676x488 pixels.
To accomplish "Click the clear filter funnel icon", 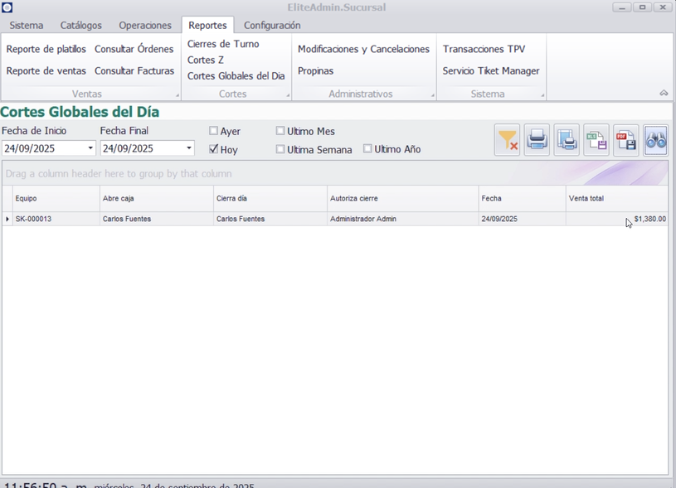I will coord(507,141).
